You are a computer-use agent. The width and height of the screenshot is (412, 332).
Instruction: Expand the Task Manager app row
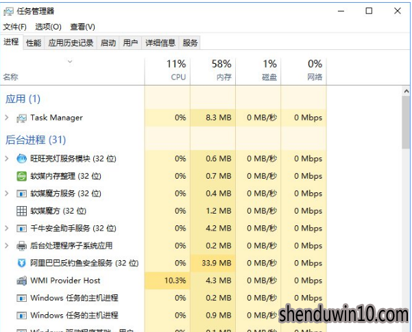(x=7, y=118)
